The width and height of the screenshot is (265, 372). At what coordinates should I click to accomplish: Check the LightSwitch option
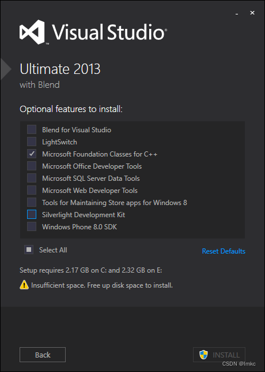point(32,142)
